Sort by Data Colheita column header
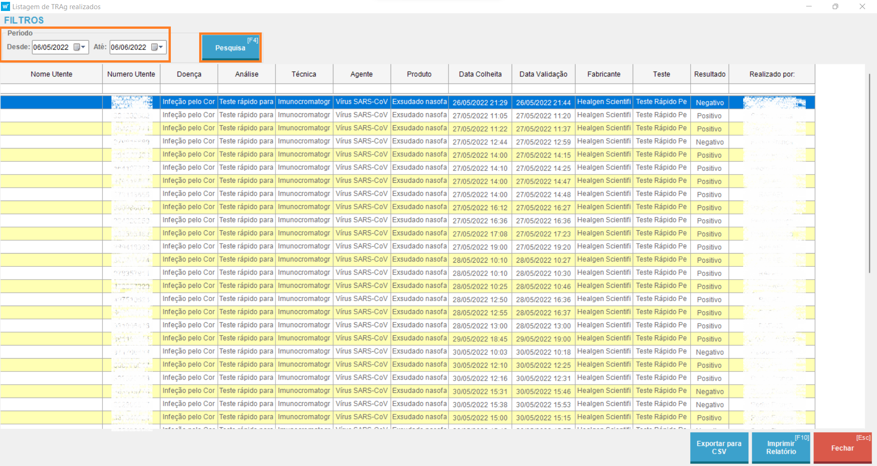The height and width of the screenshot is (466, 877). pos(480,74)
